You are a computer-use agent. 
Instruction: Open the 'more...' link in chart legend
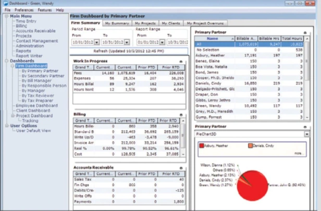coord(299,153)
